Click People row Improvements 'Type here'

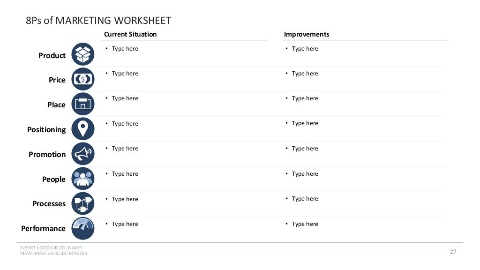click(305, 174)
